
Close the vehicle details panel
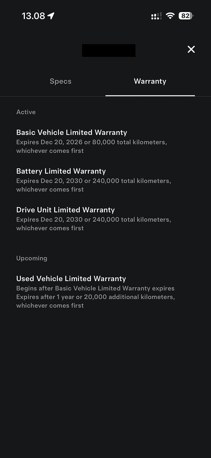[x=191, y=49]
